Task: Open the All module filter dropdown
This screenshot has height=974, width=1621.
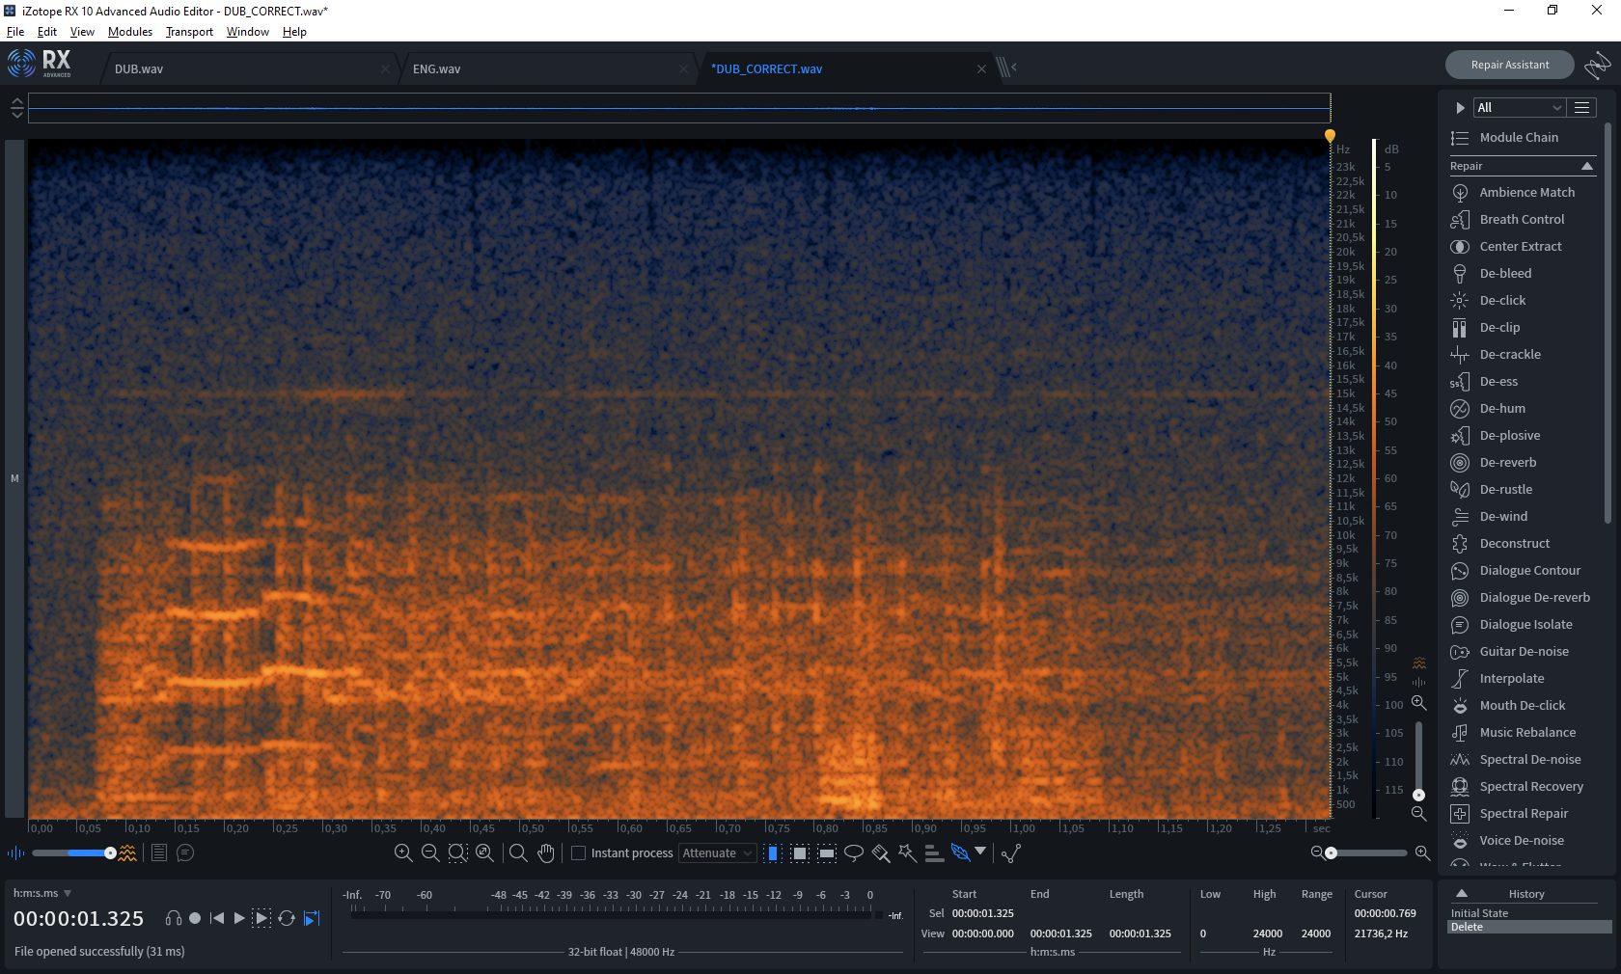Action: (1519, 108)
